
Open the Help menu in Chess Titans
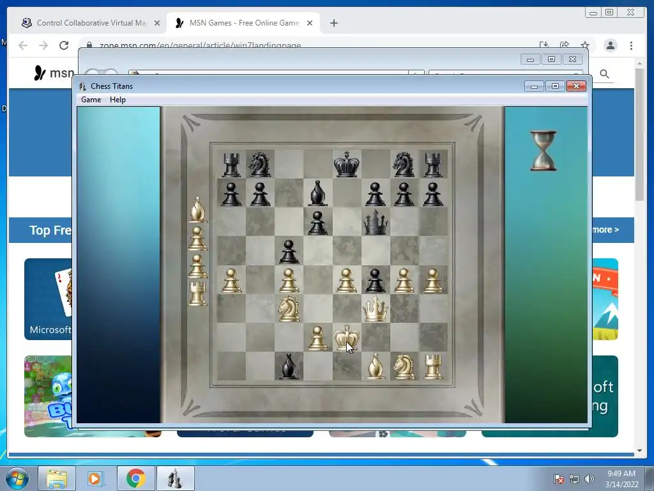click(118, 100)
